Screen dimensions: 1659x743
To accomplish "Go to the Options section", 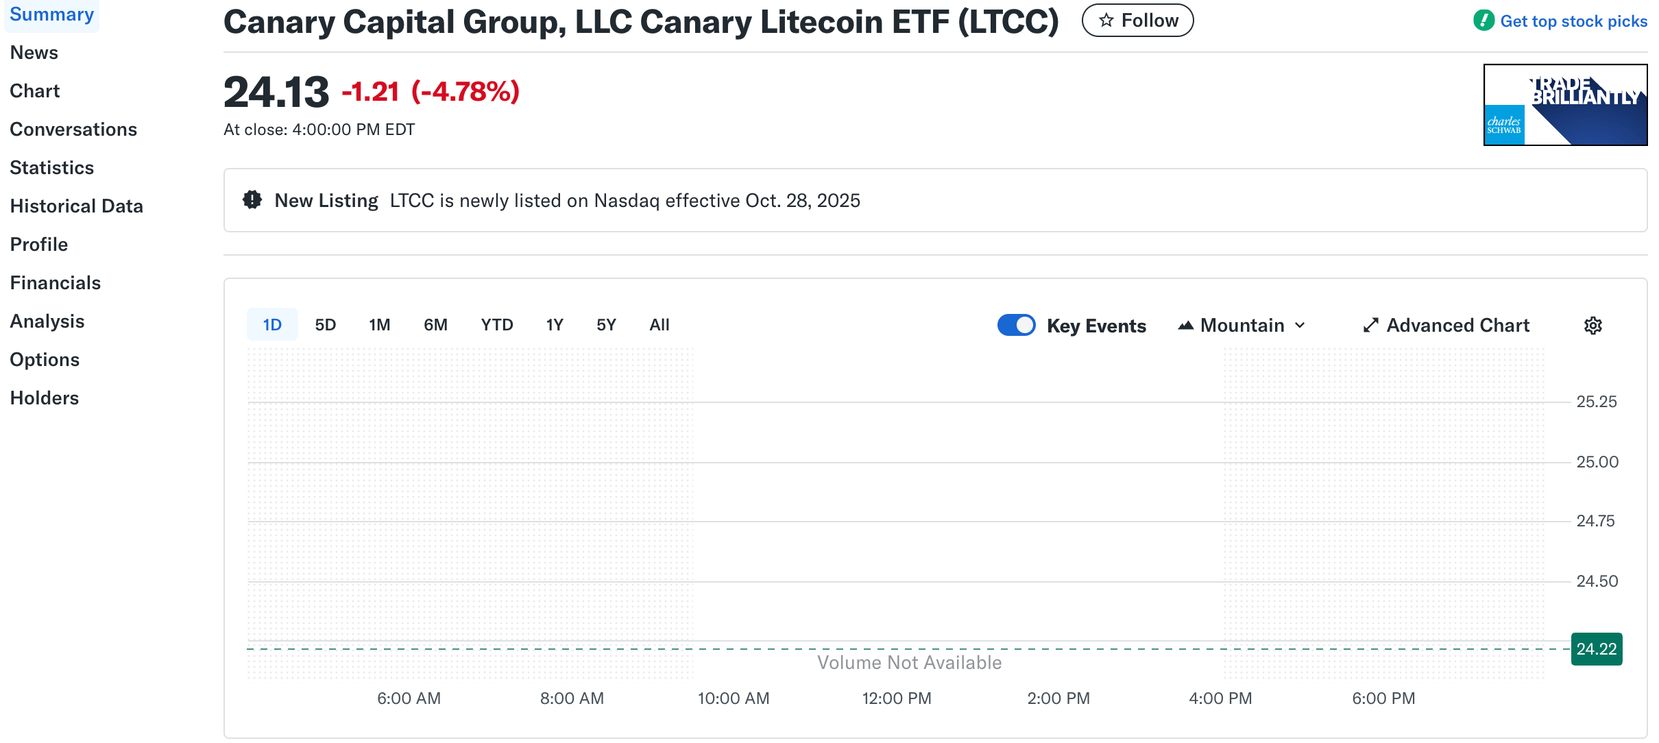I will [x=45, y=358].
